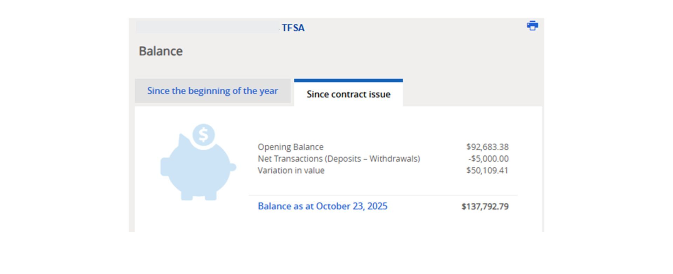The image size is (673, 274).
Task: Open the Balance as at October 23, 2025 link
Action: tap(322, 206)
